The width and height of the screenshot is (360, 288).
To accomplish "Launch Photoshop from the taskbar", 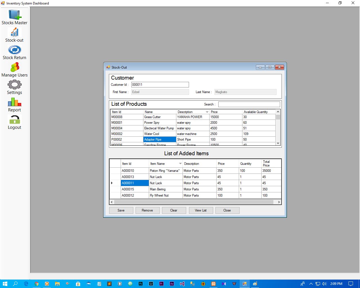I will click(x=140, y=283).
